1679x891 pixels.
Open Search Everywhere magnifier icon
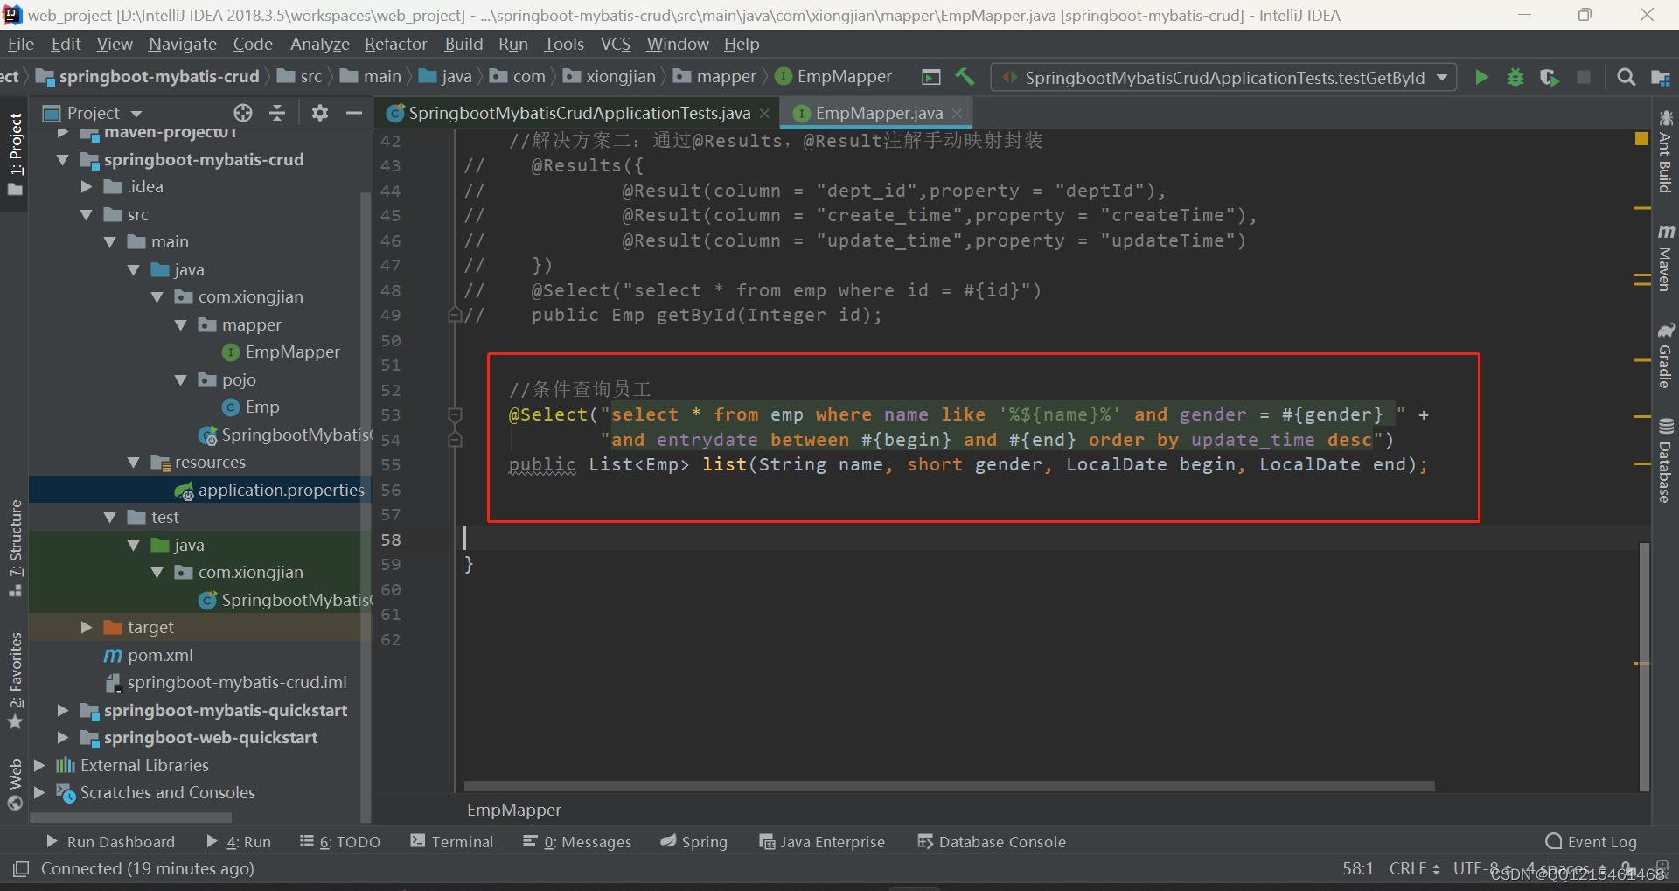point(1627,77)
